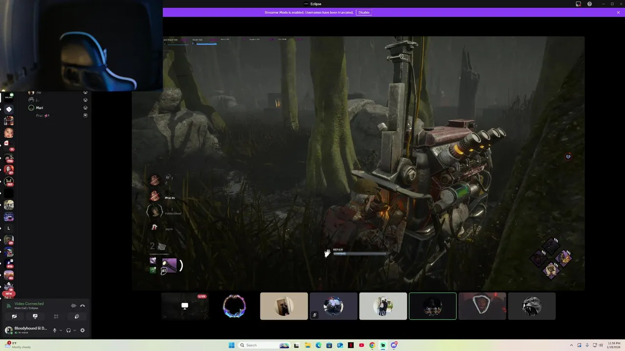Open Activities launcher in voice panel
This screenshot has width=625, height=351.
56,316
